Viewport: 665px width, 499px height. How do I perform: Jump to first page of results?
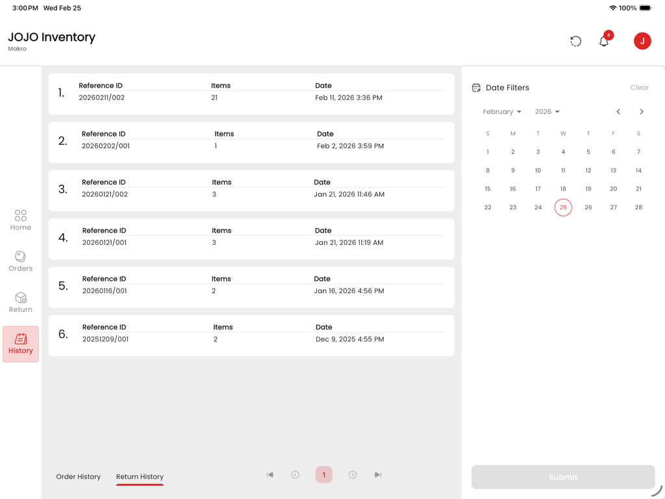point(270,475)
